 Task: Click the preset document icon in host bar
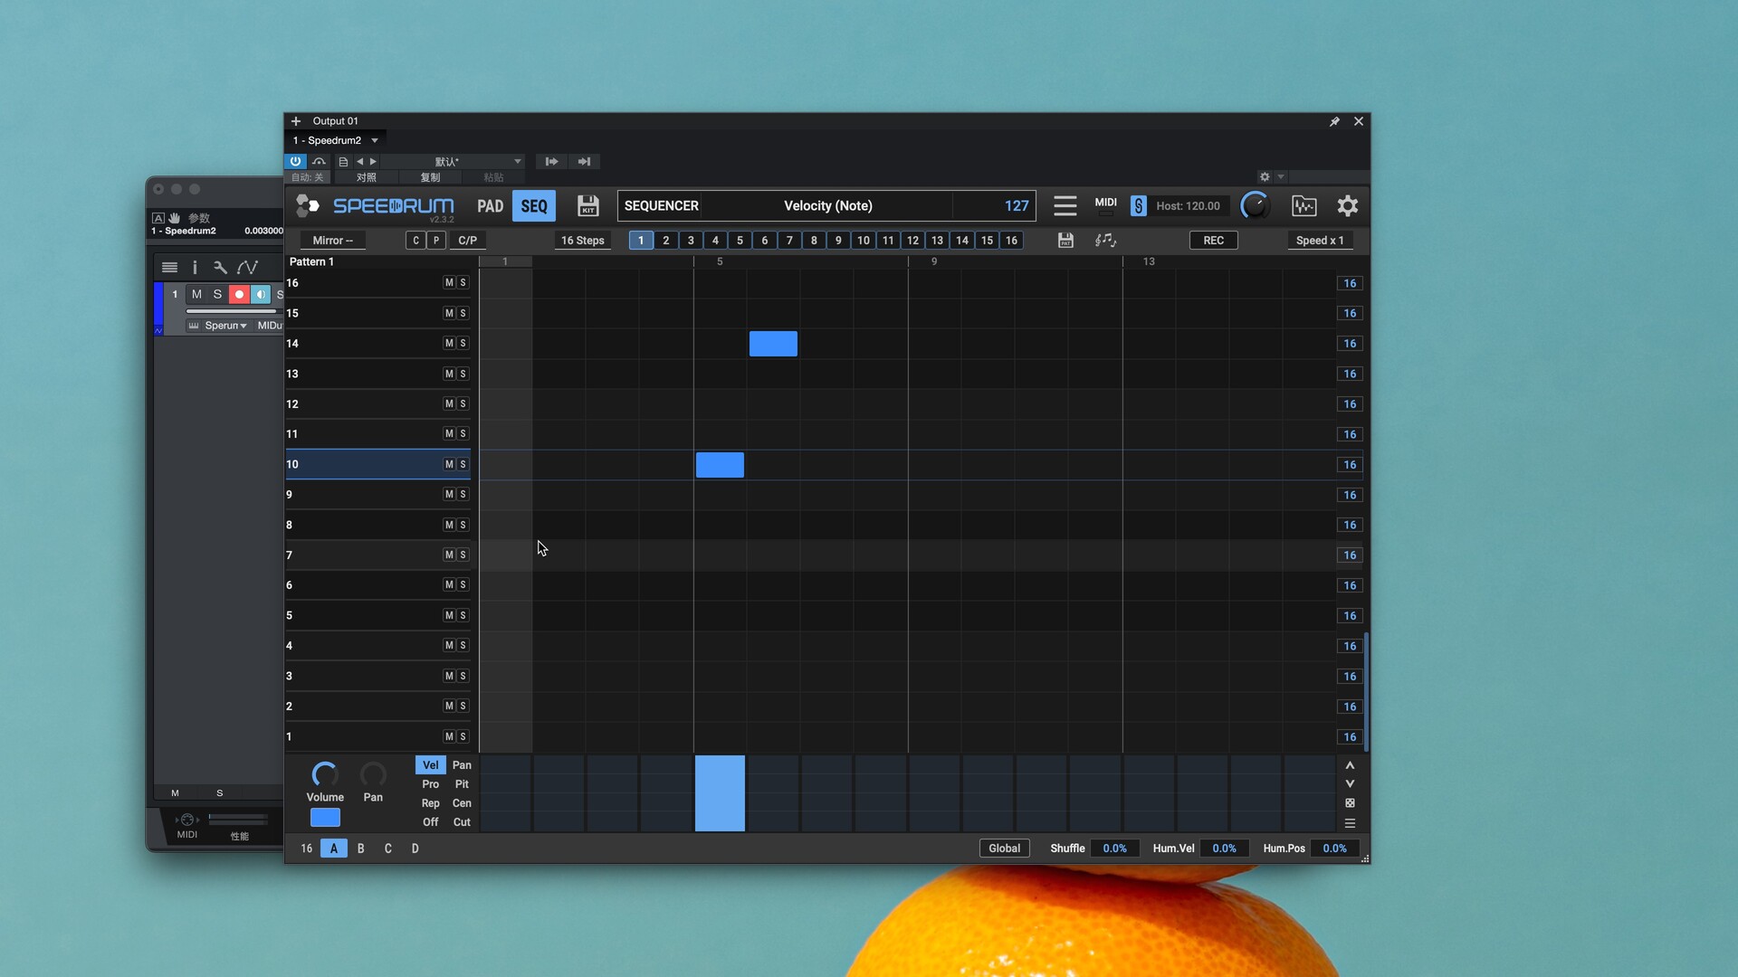[x=343, y=162]
